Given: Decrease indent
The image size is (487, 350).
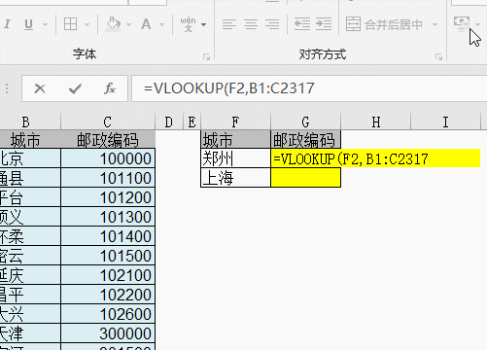Looking at the screenshot, I should click(x=302, y=24).
